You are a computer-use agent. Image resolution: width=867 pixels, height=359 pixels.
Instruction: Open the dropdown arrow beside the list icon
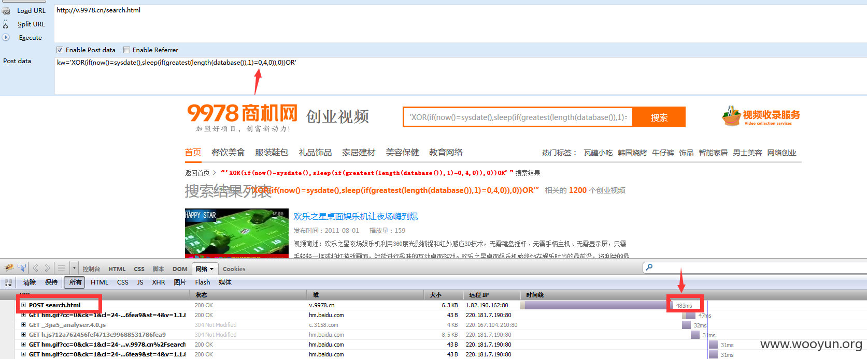[74, 268]
